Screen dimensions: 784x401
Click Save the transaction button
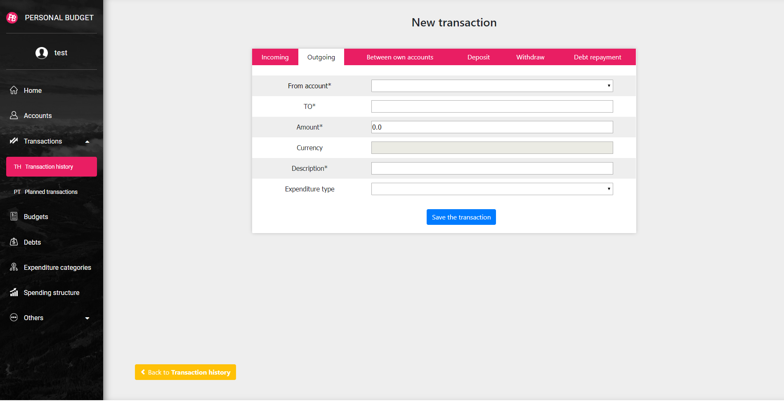[x=461, y=217]
